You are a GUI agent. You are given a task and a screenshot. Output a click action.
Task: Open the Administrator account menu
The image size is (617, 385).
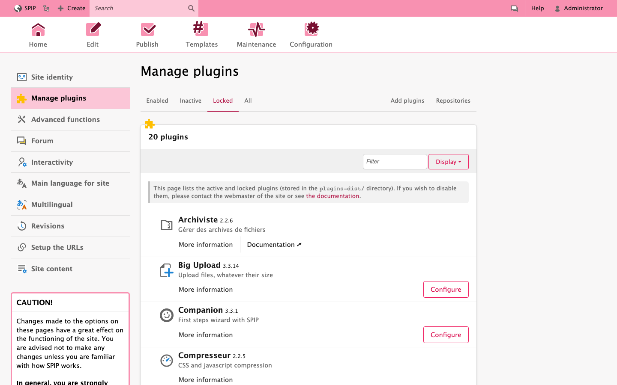click(x=578, y=8)
